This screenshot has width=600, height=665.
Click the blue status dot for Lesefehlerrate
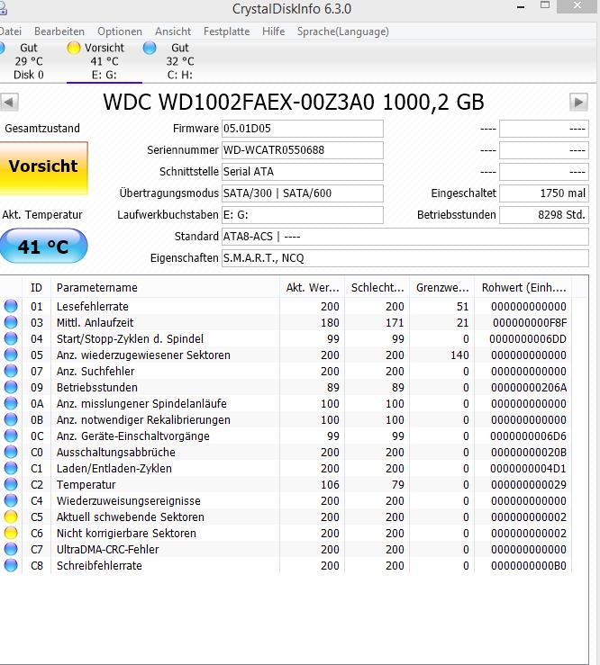click(11, 306)
